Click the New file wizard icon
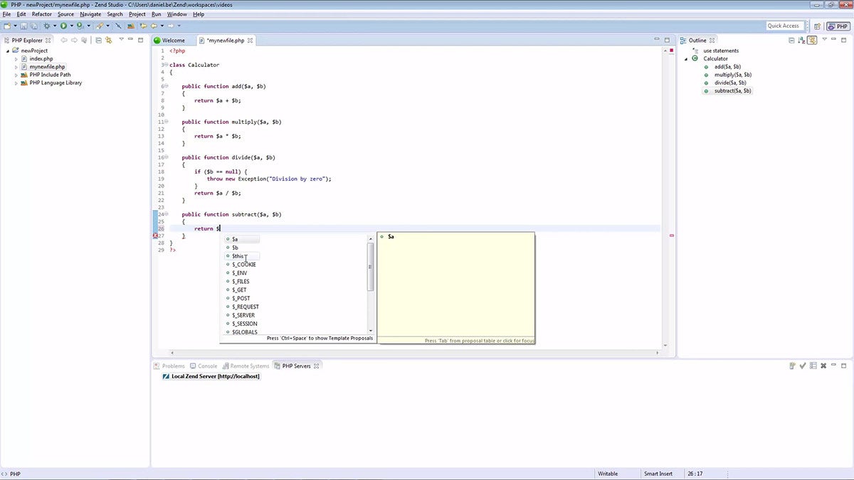 pos(7,26)
